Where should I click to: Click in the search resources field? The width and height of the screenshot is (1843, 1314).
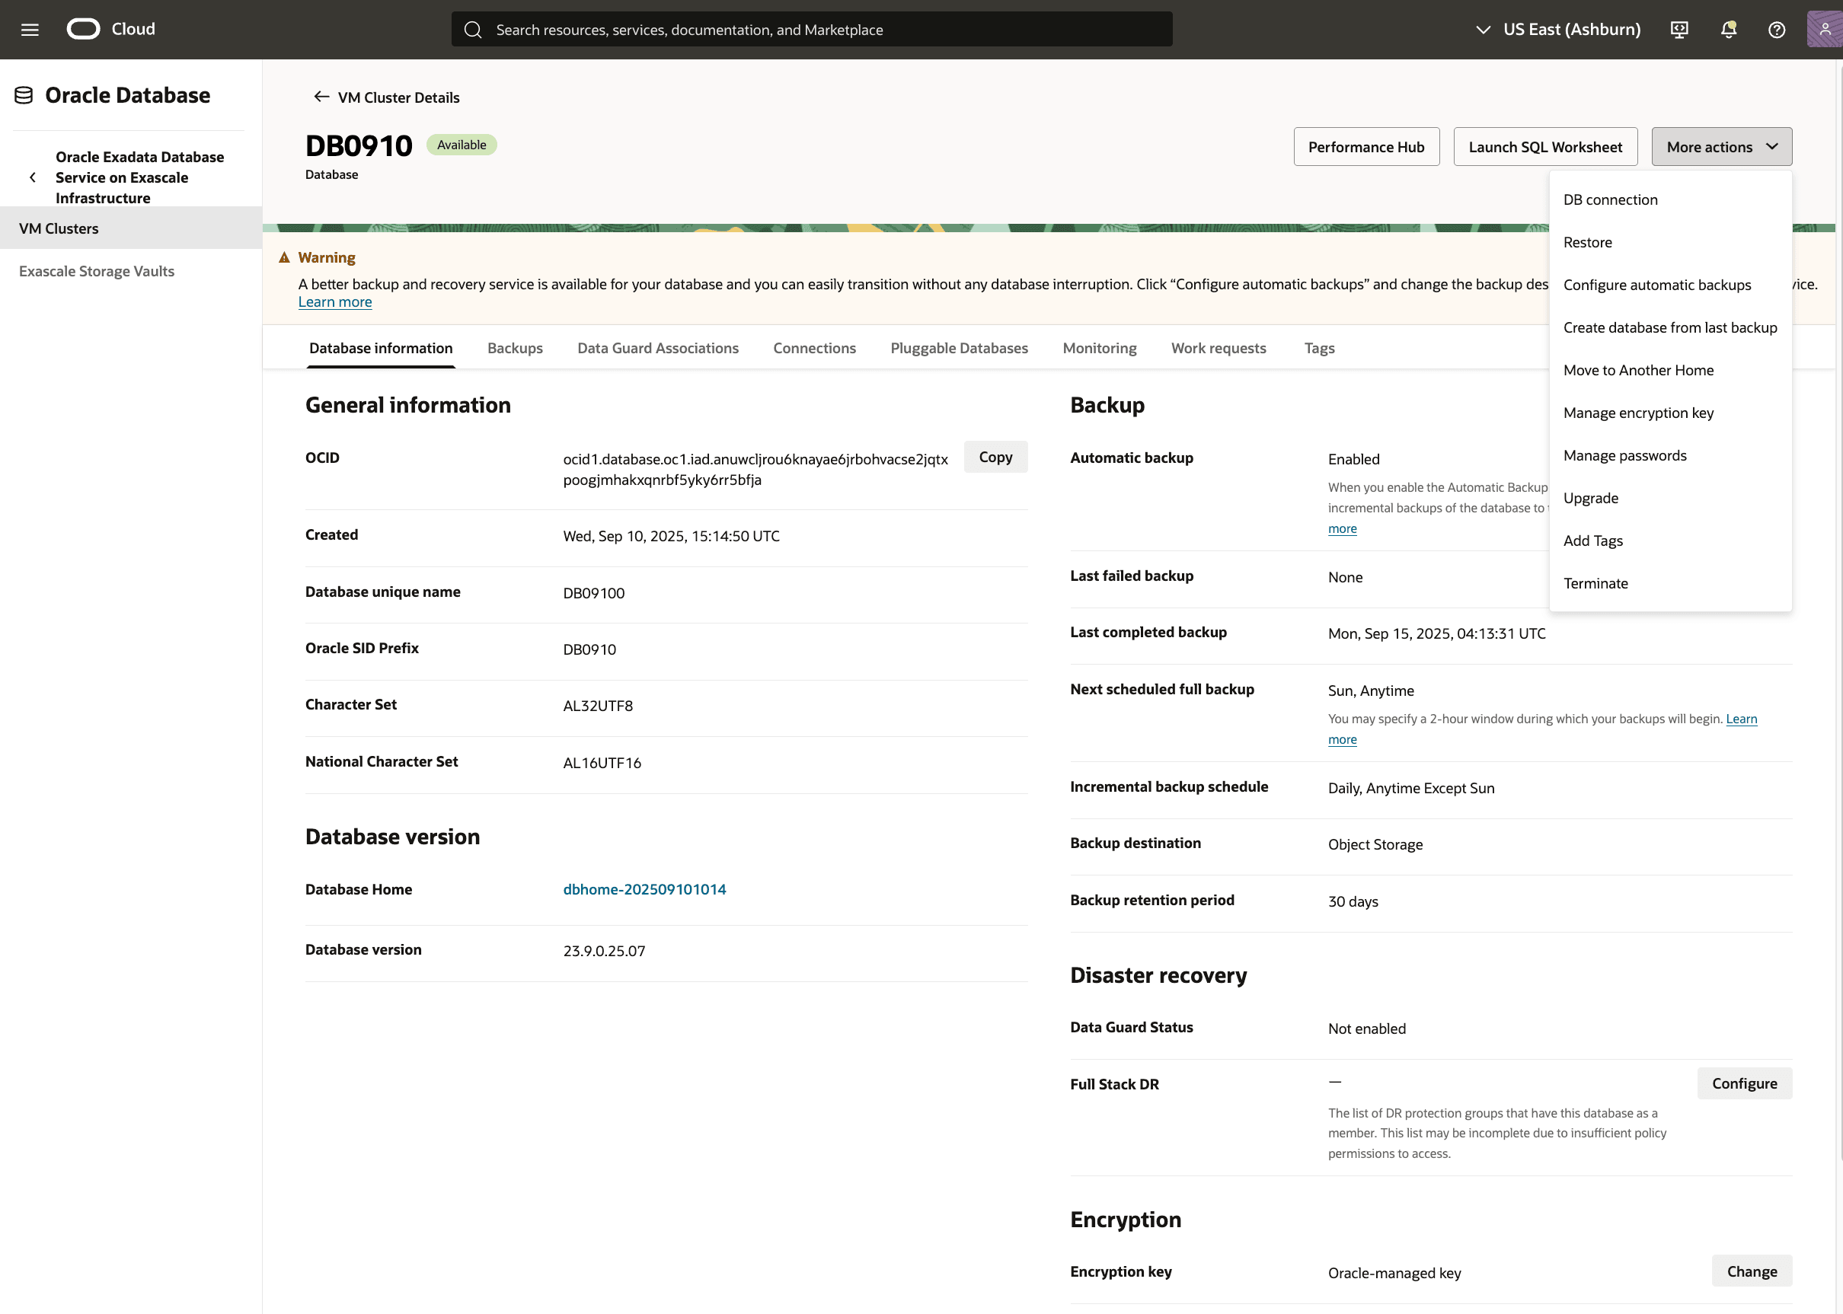[811, 30]
